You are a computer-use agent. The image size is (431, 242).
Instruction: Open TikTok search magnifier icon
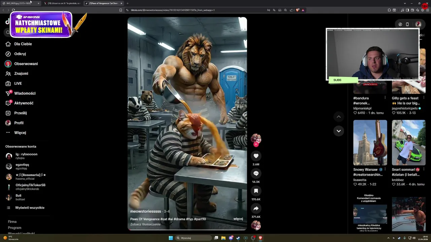pos(8,32)
